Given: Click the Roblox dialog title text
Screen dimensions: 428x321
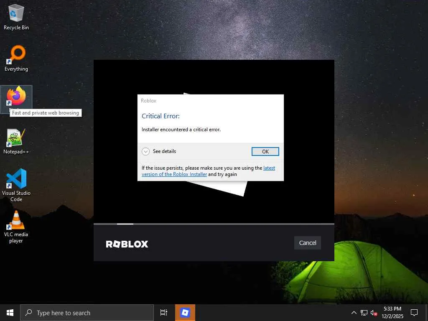Looking at the screenshot, I should point(148,101).
